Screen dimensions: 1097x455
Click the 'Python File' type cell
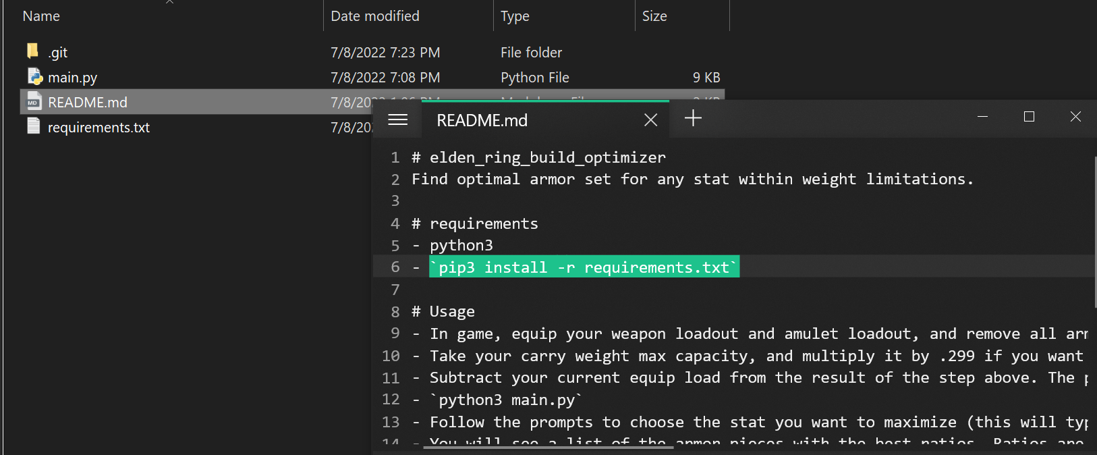[x=535, y=78]
